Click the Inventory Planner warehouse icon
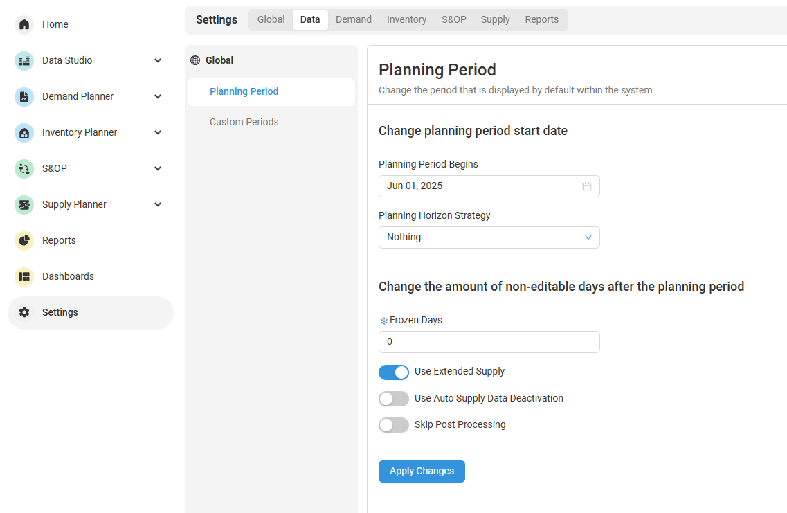 (x=24, y=132)
